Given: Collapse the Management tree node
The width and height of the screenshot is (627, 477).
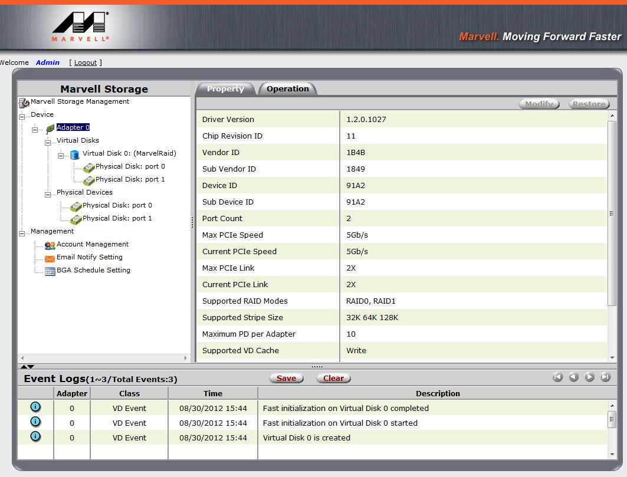Looking at the screenshot, I should tap(22, 233).
